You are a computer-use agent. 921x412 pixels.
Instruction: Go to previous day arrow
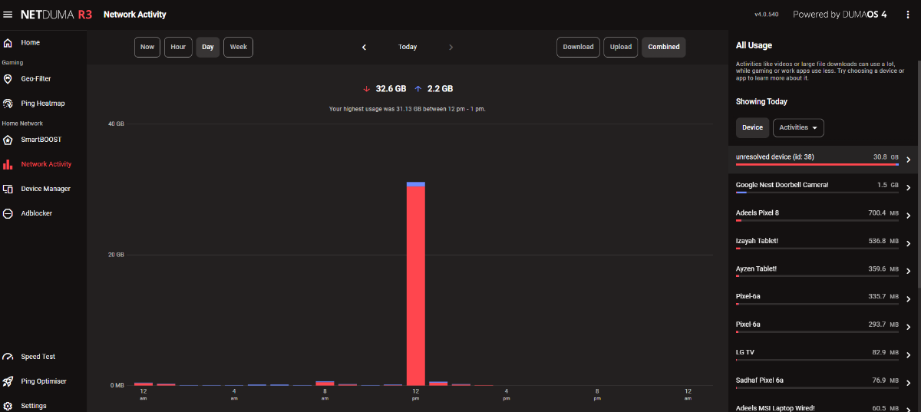(365, 47)
